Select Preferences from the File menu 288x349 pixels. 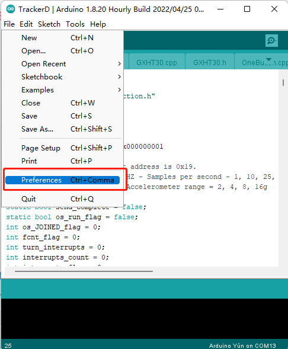pos(62,180)
